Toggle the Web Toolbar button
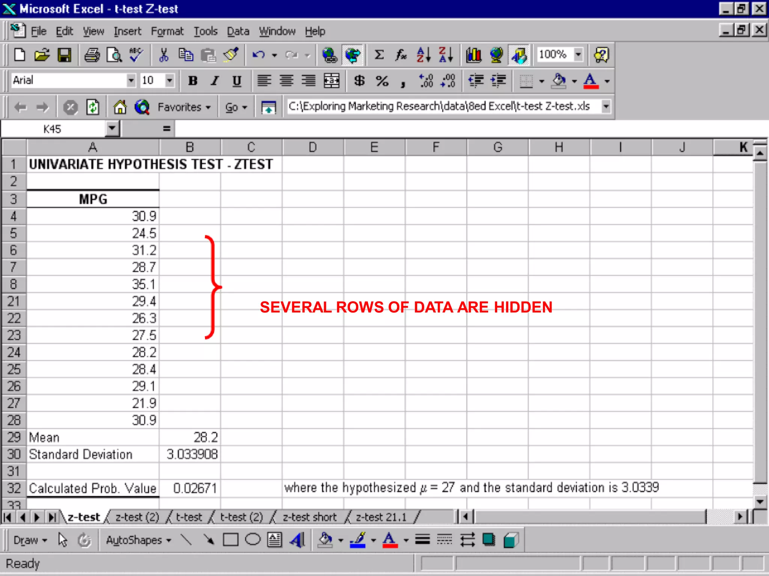 pos(353,55)
